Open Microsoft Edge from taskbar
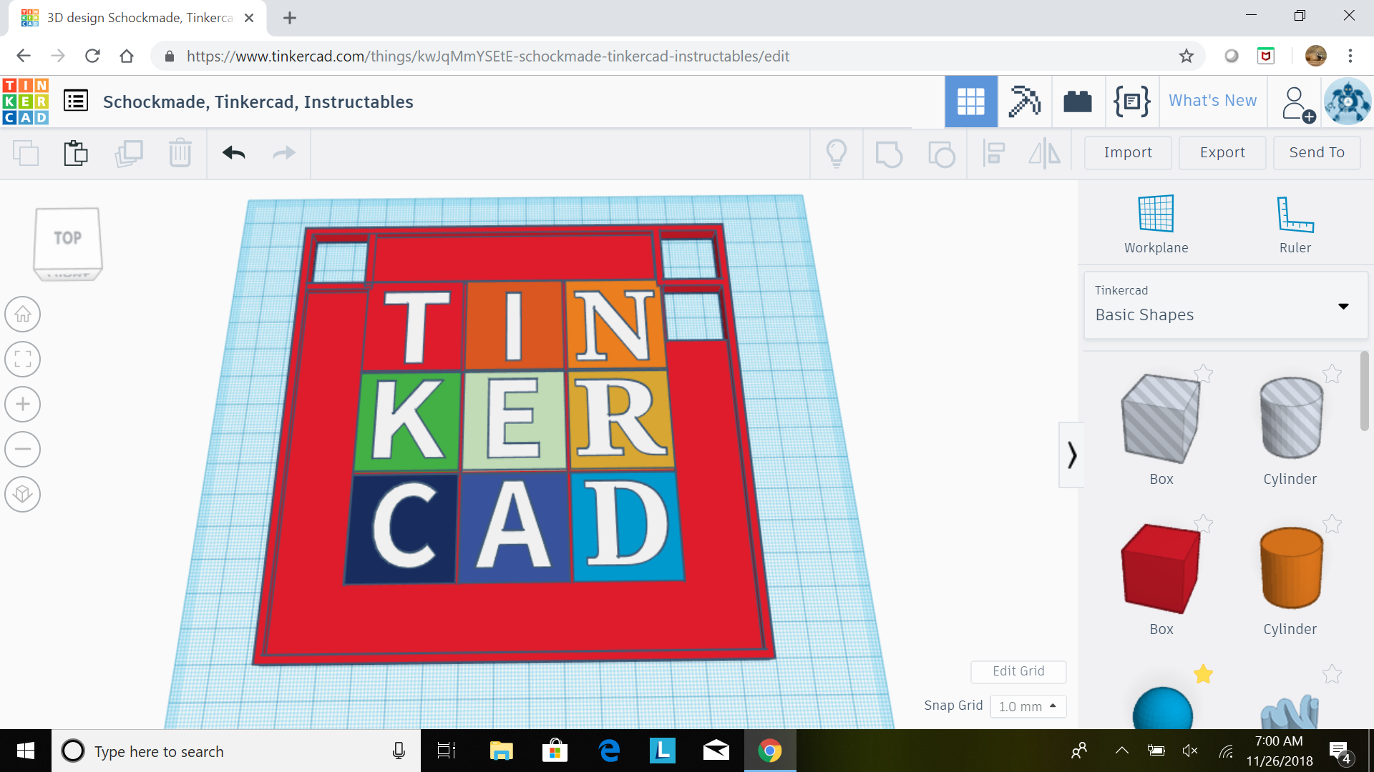 click(x=609, y=751)
